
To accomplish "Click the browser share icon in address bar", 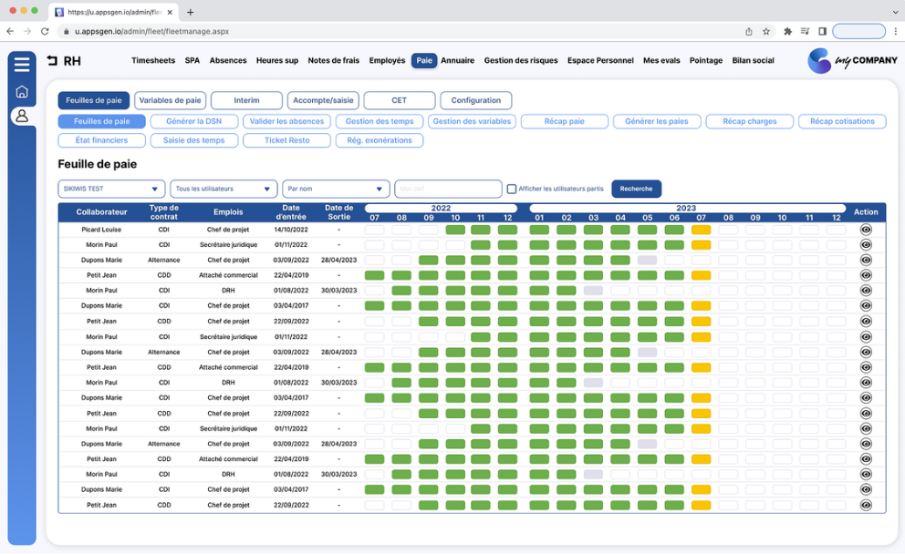I will (x=749, y=31).
